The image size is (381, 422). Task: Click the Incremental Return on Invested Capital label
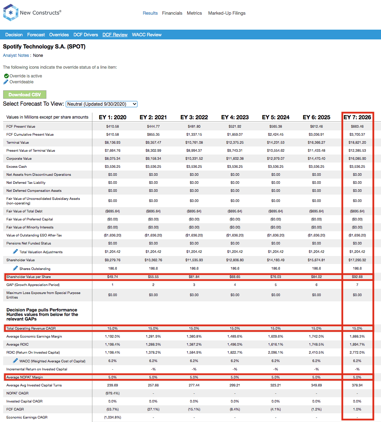click(x=37, y=369)
